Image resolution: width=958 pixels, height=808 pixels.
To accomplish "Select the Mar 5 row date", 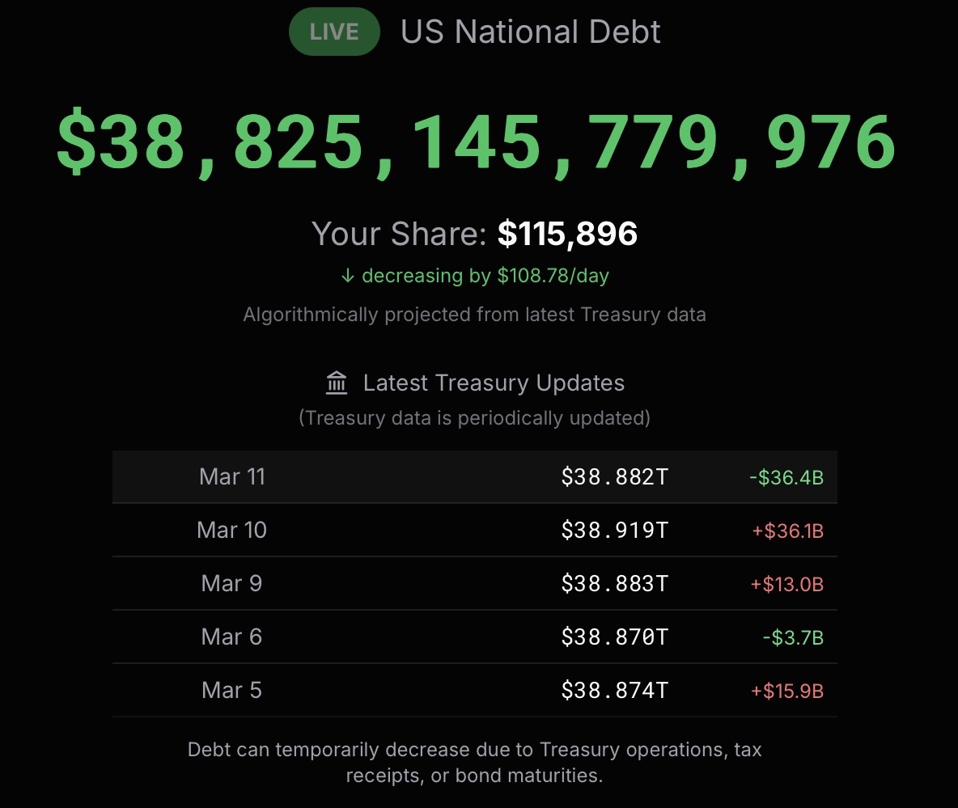I will click(232, 690).
